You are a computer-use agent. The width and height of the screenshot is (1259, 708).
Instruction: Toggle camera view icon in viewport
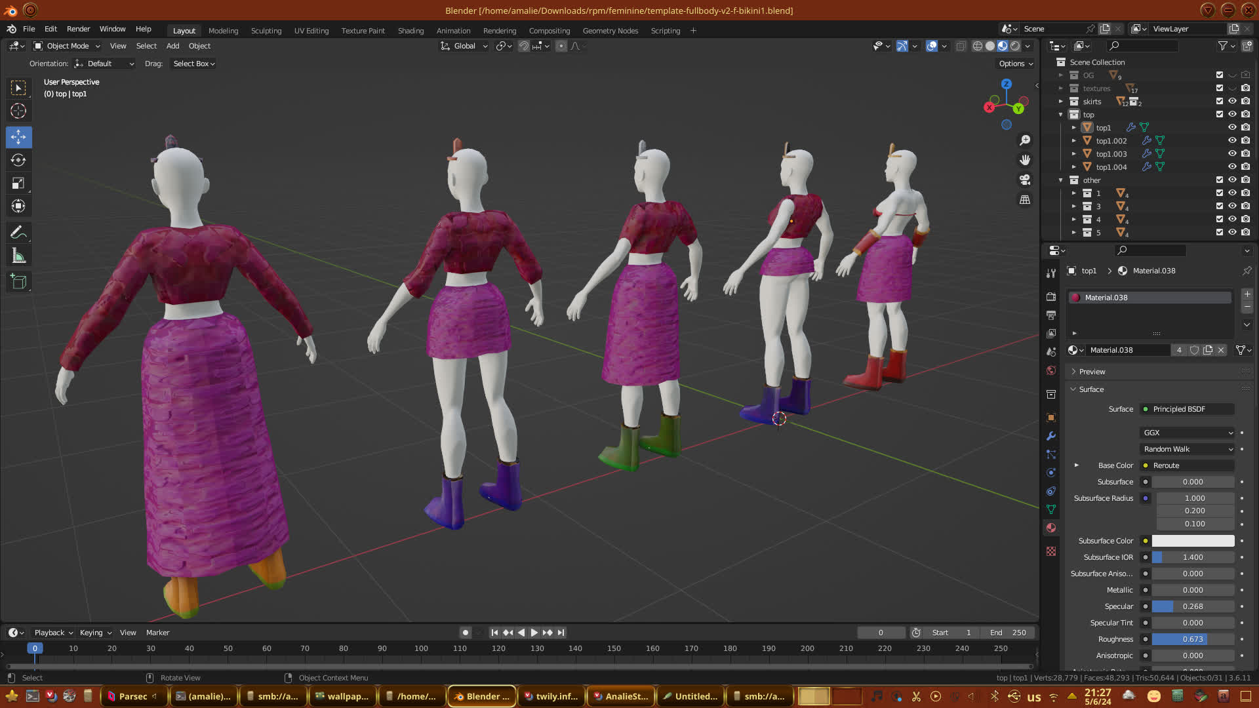pos(1025,180)
